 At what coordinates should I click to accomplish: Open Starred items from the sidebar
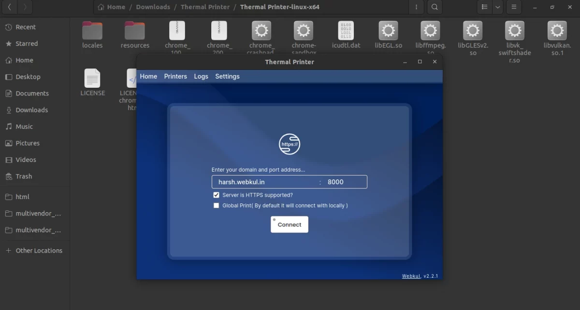[x=26, y=43]
